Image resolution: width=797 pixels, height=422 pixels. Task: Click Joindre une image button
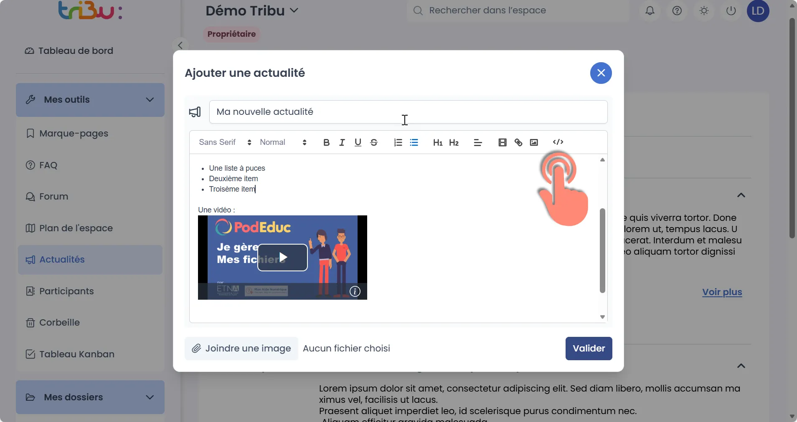pos(241,349)
